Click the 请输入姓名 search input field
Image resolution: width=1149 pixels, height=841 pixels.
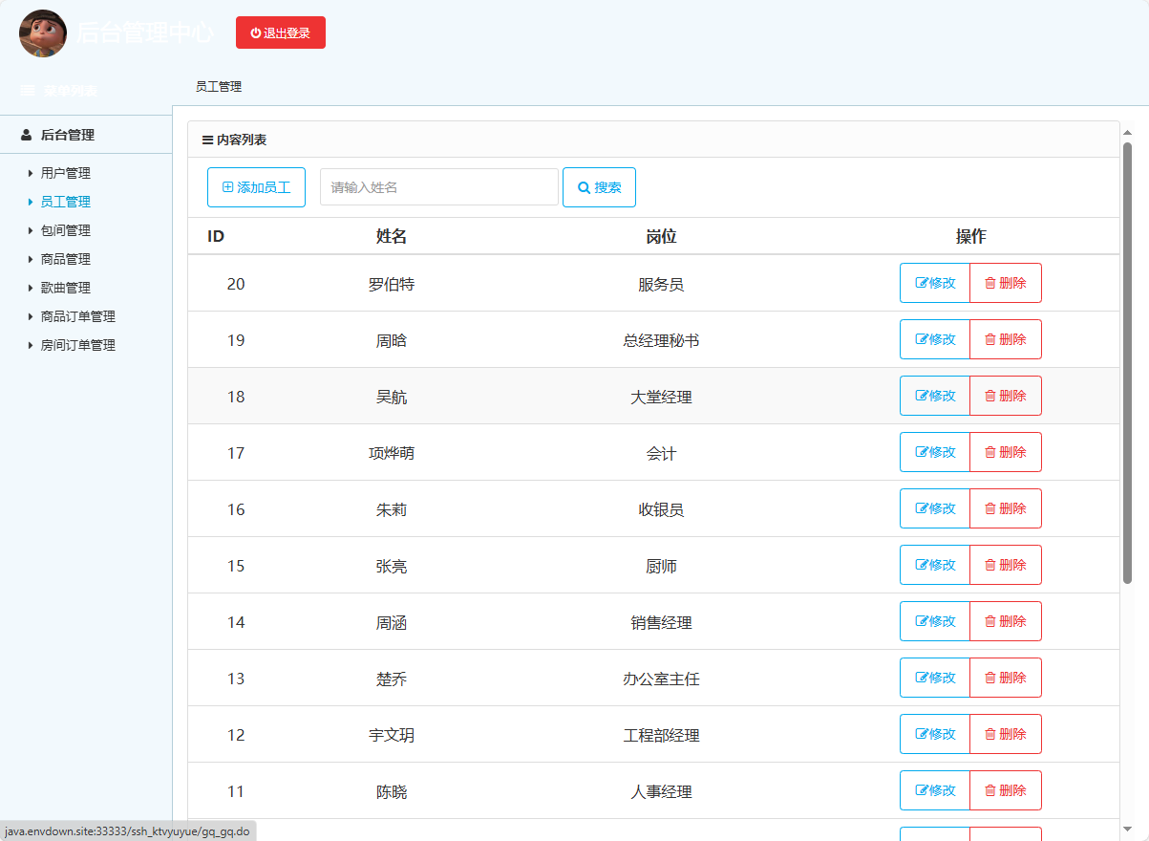[x=438, y=186]
